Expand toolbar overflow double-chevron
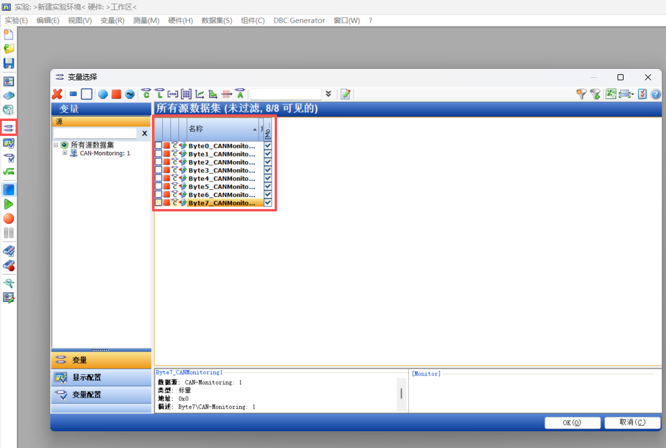The height and width of the screenshot is (448, 666). pos(329,94)
